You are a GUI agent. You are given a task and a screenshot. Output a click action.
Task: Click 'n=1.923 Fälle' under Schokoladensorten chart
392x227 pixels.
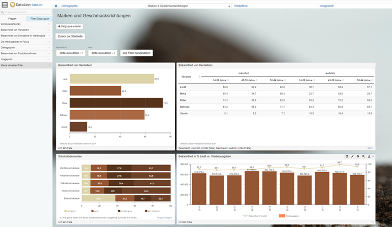[x=65, y=222]
